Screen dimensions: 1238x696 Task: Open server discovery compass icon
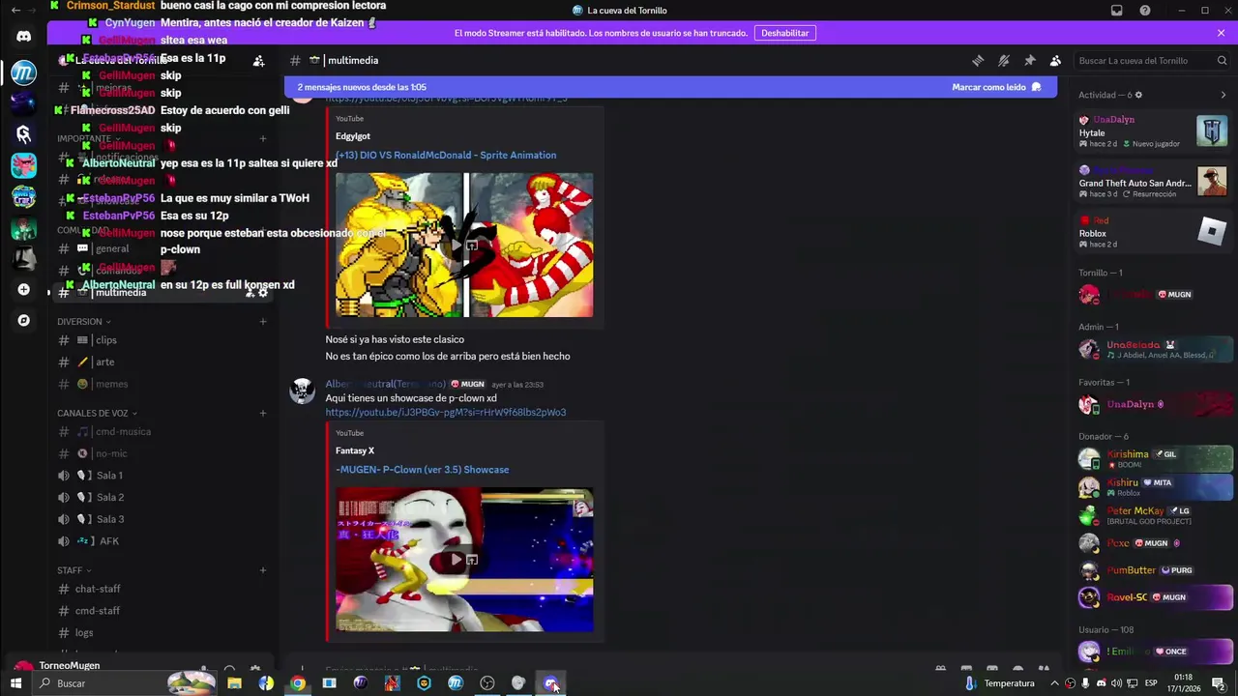coord(23,320)
